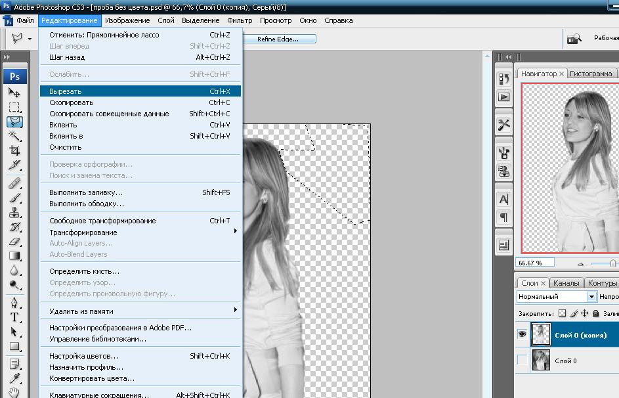Image resolution: width=619 pixels, height=398 pixels.
Task: Select the Rectangular Marquee tool
Action: tap(14, 107)
